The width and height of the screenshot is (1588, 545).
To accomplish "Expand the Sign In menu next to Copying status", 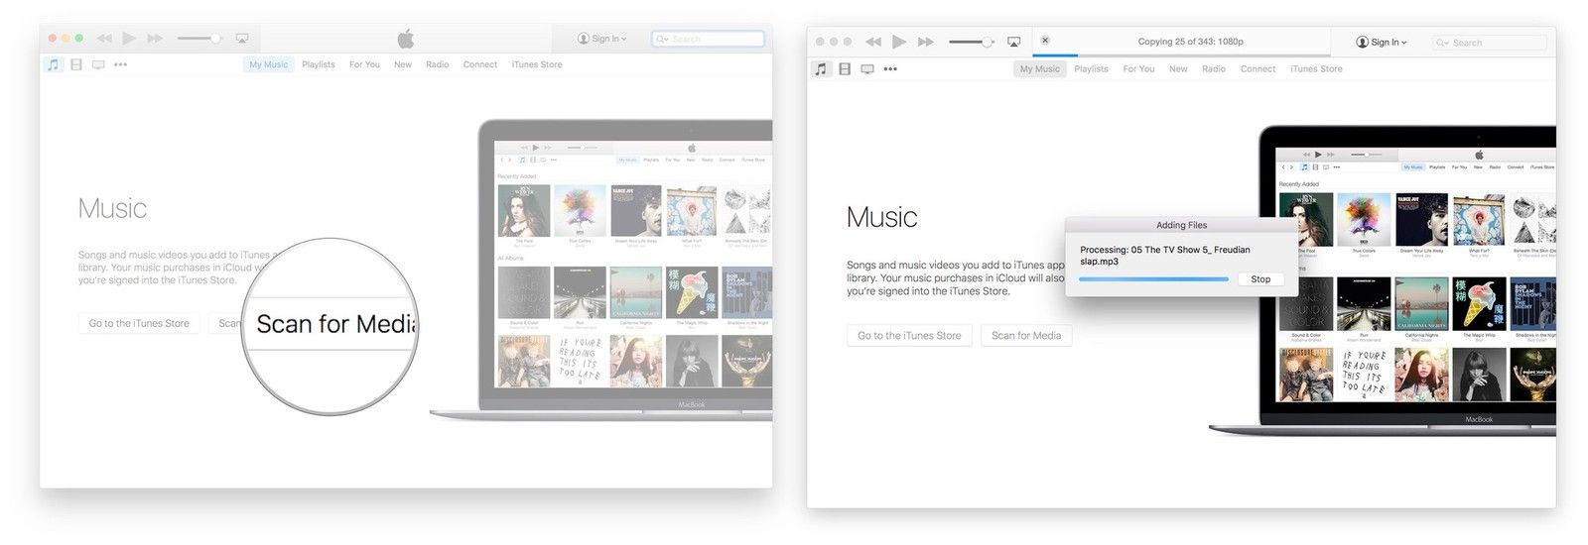I will [x=1382, y=43].
